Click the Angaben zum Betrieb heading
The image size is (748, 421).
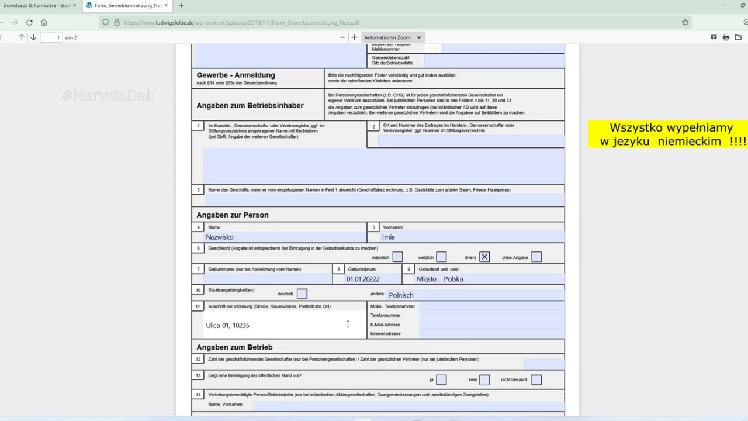pos(234,347)
